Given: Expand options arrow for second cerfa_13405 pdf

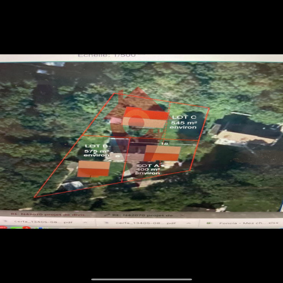Looking at the screenshot, I should pos(188,223).
